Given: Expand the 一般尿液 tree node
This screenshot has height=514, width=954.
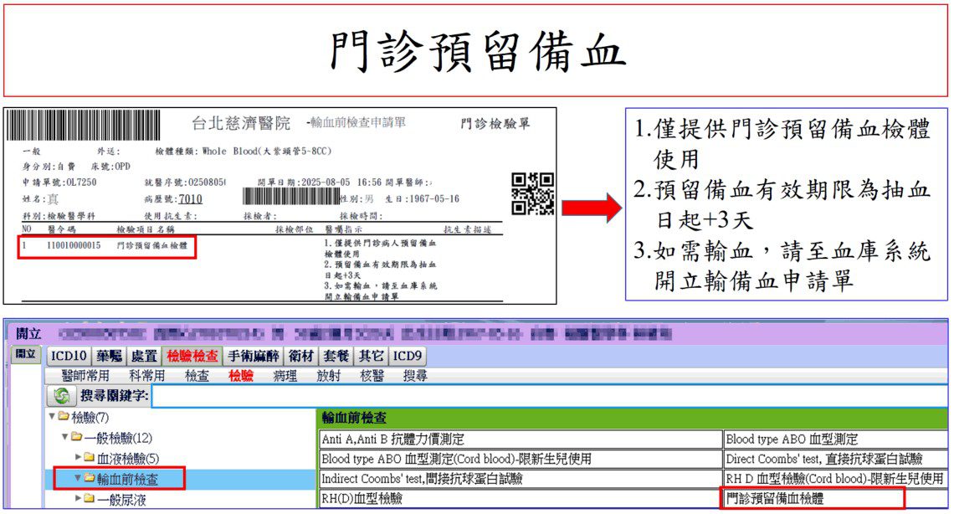Looking at the screenshot, I should coord(77,499).
